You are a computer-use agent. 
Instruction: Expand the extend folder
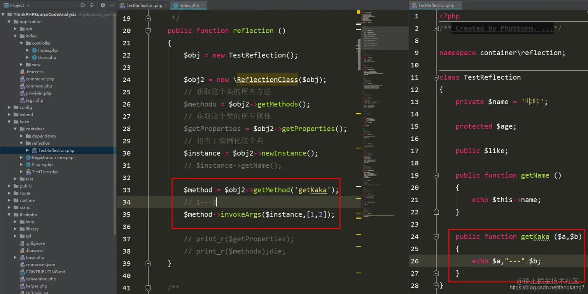click(9, 115)
